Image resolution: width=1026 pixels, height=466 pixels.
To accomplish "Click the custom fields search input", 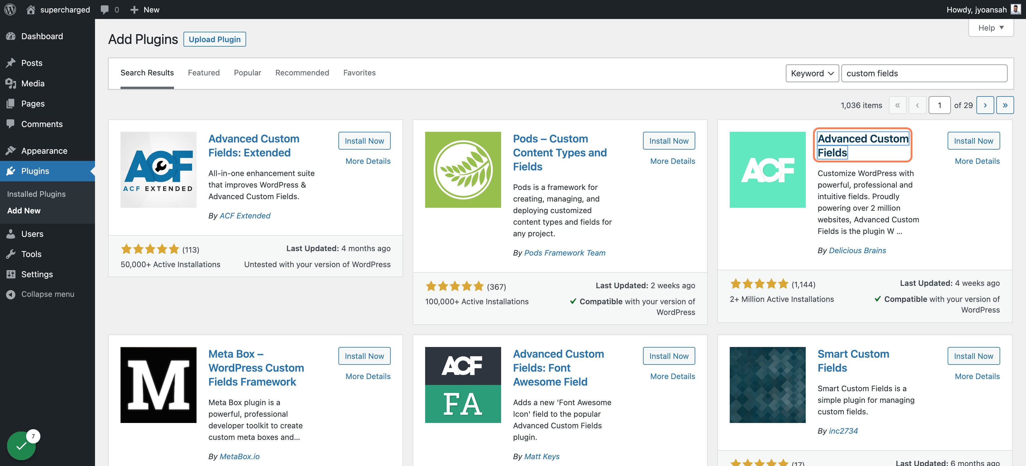I will 924,73.
